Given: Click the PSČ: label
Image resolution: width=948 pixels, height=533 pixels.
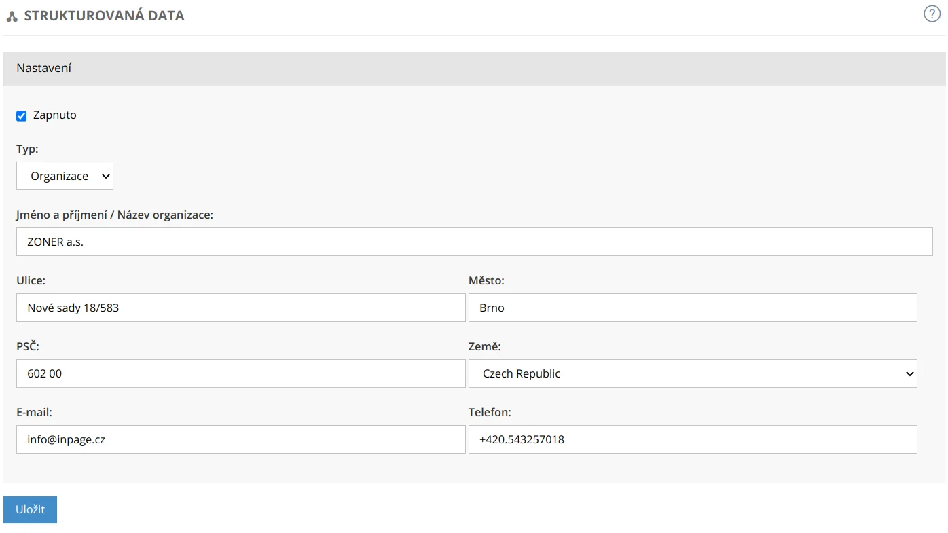Looking at the screenshot, I should coord(28,346).
